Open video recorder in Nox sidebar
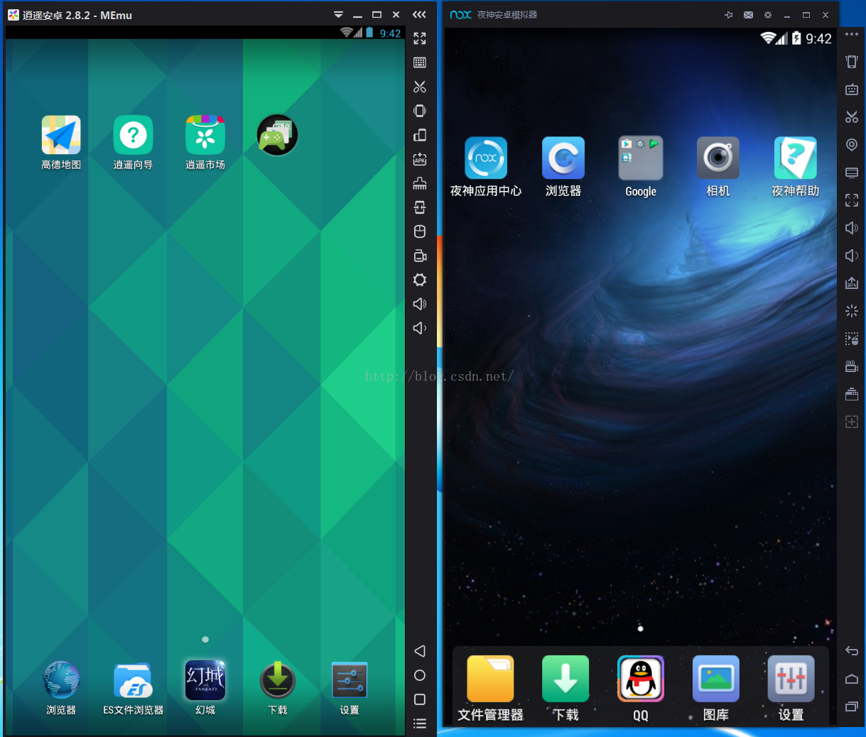The image size is (866, 737). click(x=852, y=366)
